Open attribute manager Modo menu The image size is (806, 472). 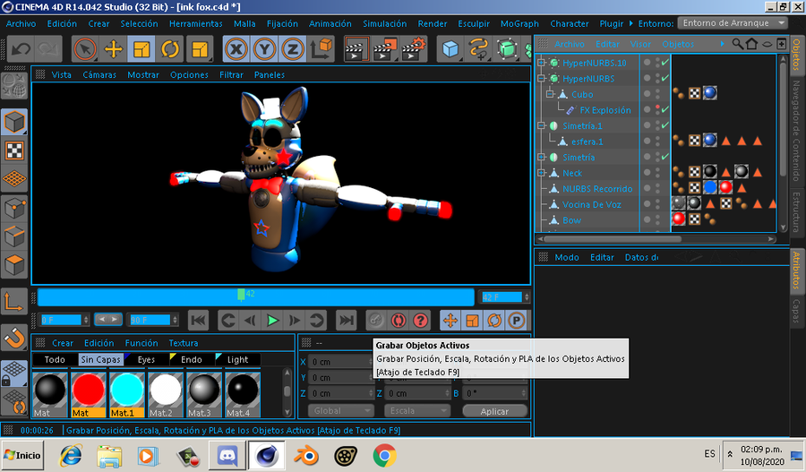coord(567,257)
